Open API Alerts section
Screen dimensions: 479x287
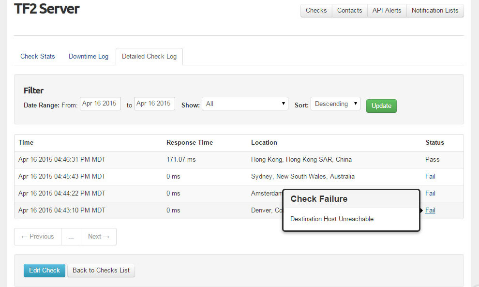pos(387,10)
